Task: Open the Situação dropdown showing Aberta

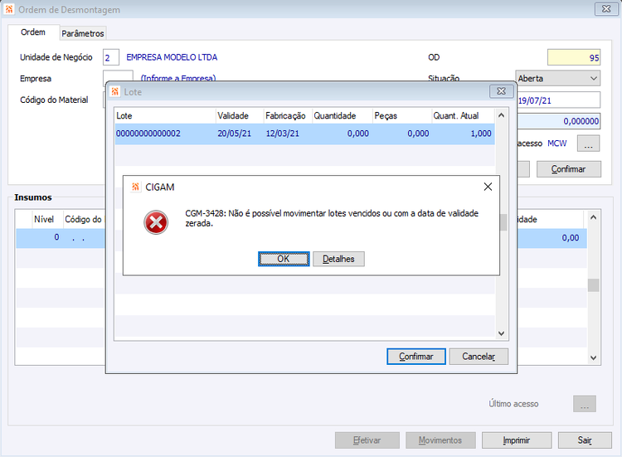Action: click(558, 79)
